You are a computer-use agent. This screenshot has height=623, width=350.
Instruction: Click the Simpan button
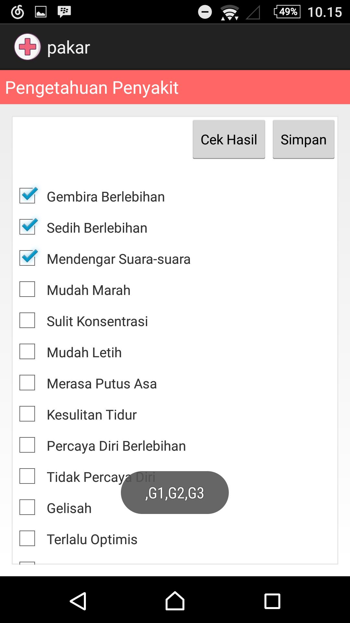pyautogui.click(x=303, y=140)
